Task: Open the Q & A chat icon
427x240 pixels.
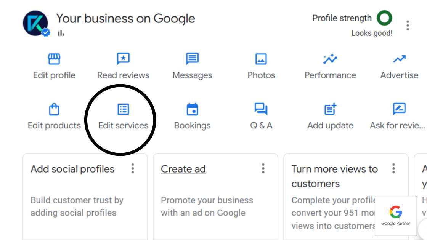Action: coord(261,110)
